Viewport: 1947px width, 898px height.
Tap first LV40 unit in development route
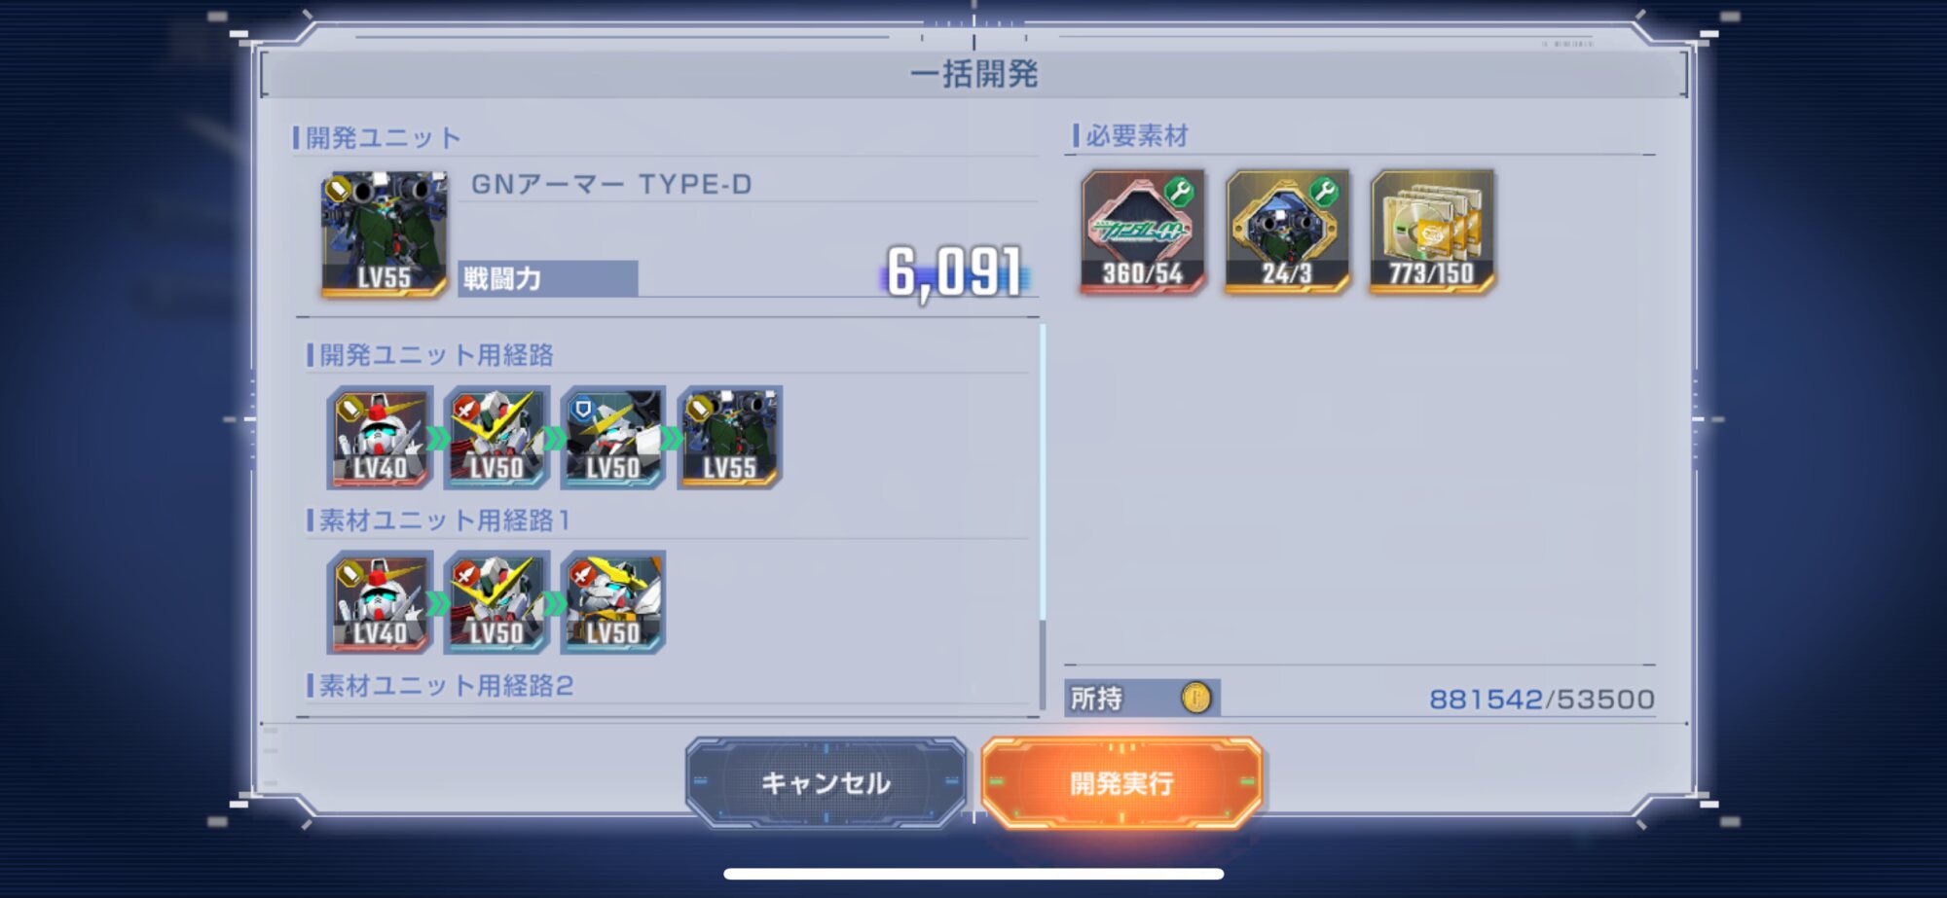[x=380, y=437]
